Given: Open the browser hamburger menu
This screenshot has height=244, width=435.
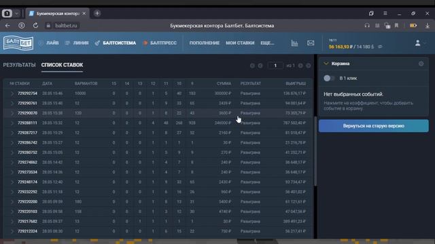Looking at the screenshot, I should [x=385, y=14].
